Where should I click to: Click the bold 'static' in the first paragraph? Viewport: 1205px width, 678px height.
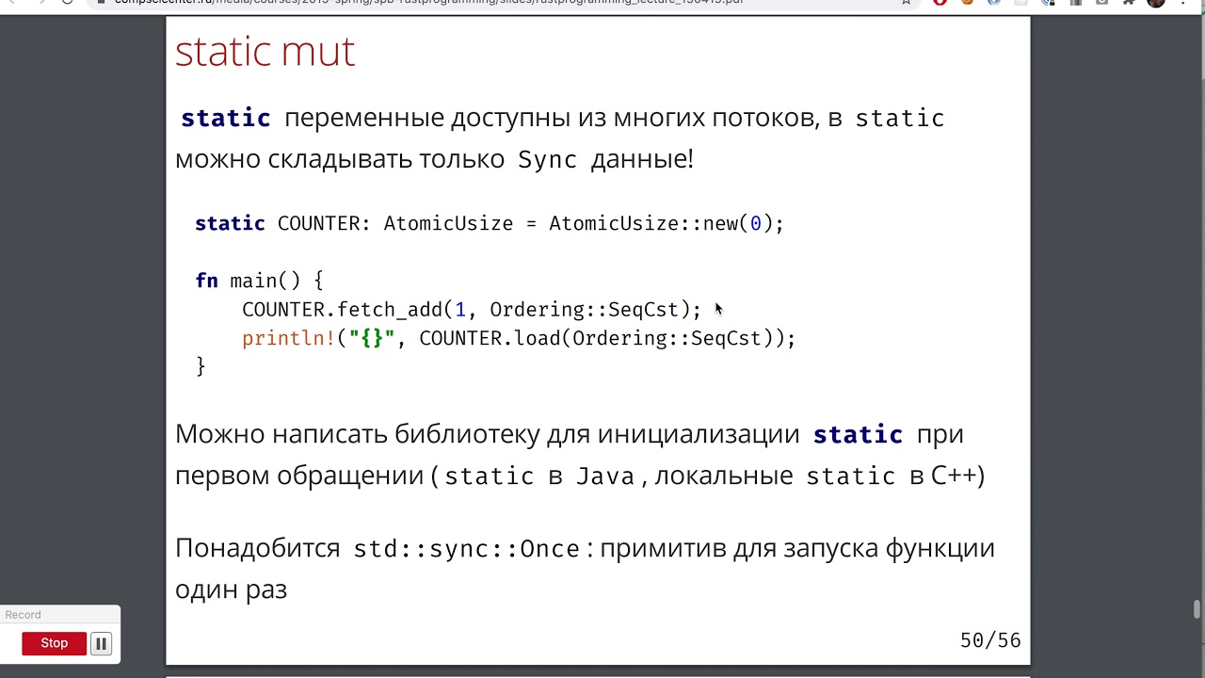pos(225,118)
